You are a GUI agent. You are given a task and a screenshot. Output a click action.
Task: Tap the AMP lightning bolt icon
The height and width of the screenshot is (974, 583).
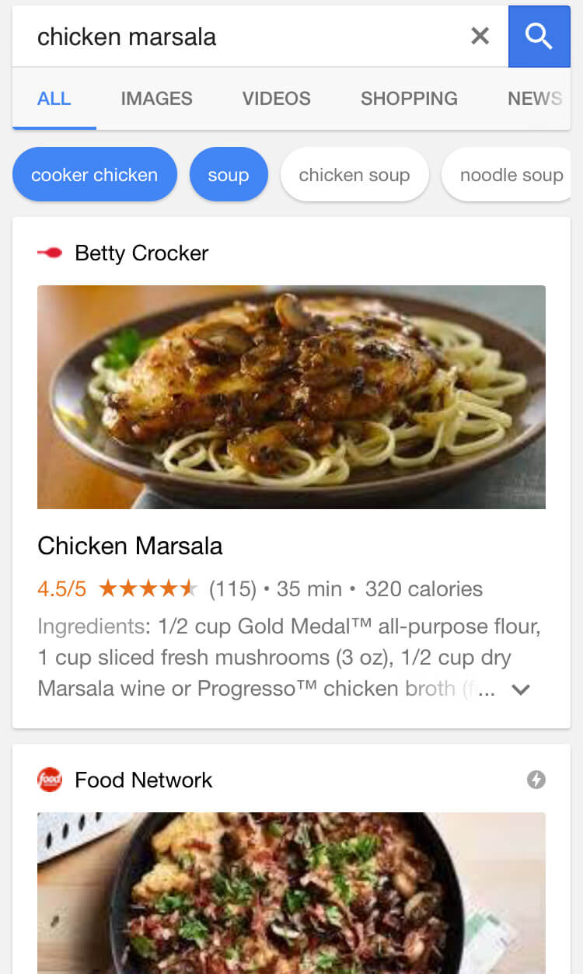pos(536,780)
